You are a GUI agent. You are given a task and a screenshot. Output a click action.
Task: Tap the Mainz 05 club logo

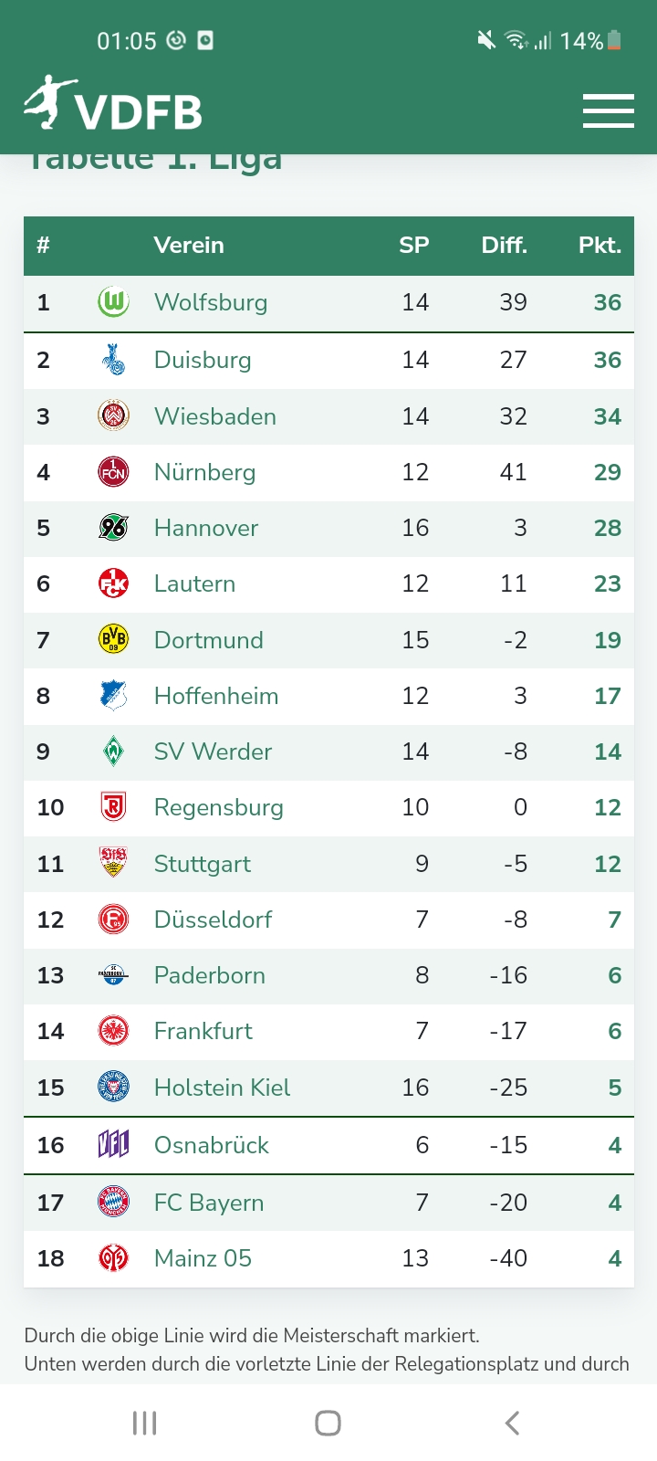(x=113, y=1258)
